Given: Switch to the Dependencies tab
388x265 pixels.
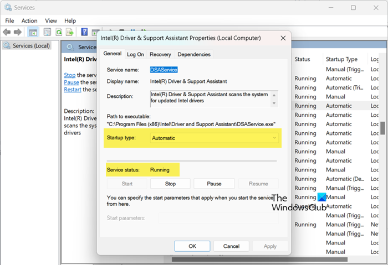Looking at the screenshot, I should (x=194, y=54).
